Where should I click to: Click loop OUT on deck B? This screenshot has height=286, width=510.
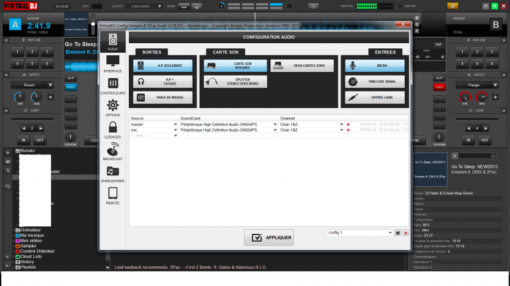coord(484,140)
